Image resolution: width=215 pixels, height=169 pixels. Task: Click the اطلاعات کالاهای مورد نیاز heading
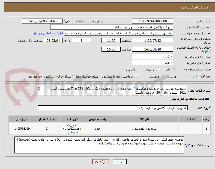[191, 99]
